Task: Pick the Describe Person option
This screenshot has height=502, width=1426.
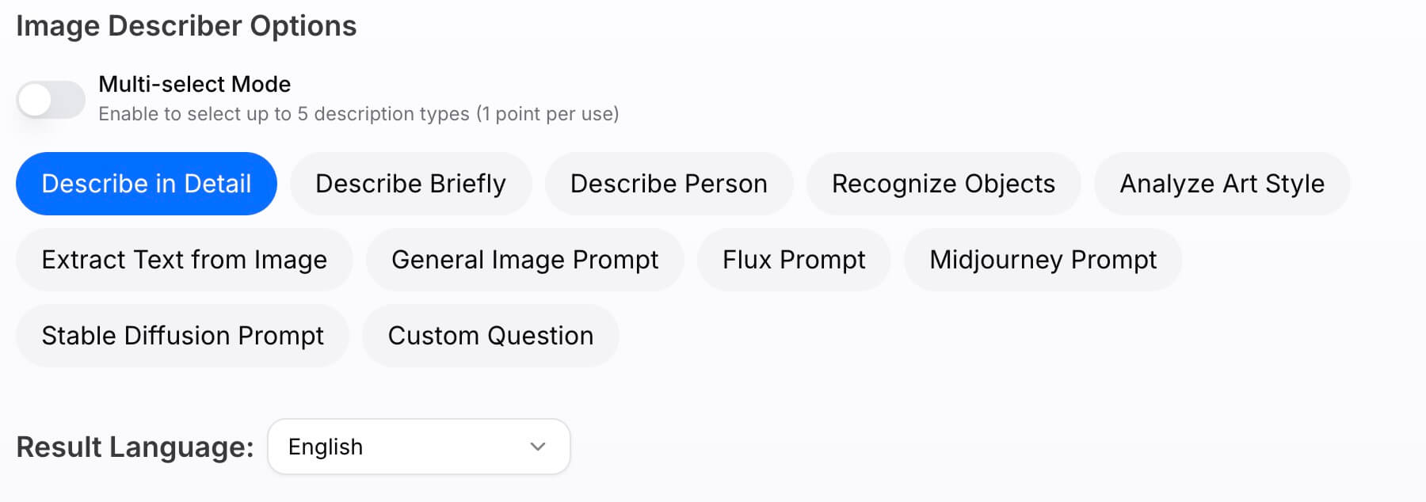Action: pyautogui.click(x=669, y=184)
